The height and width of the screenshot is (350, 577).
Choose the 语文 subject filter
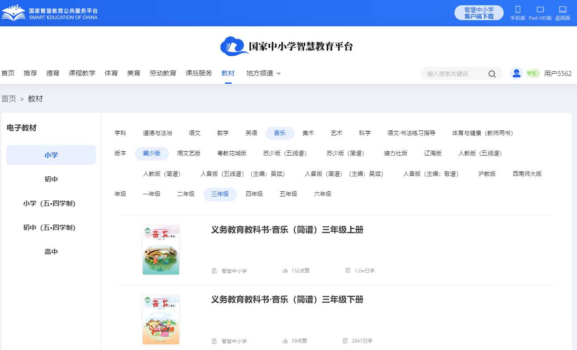[195, 133]
